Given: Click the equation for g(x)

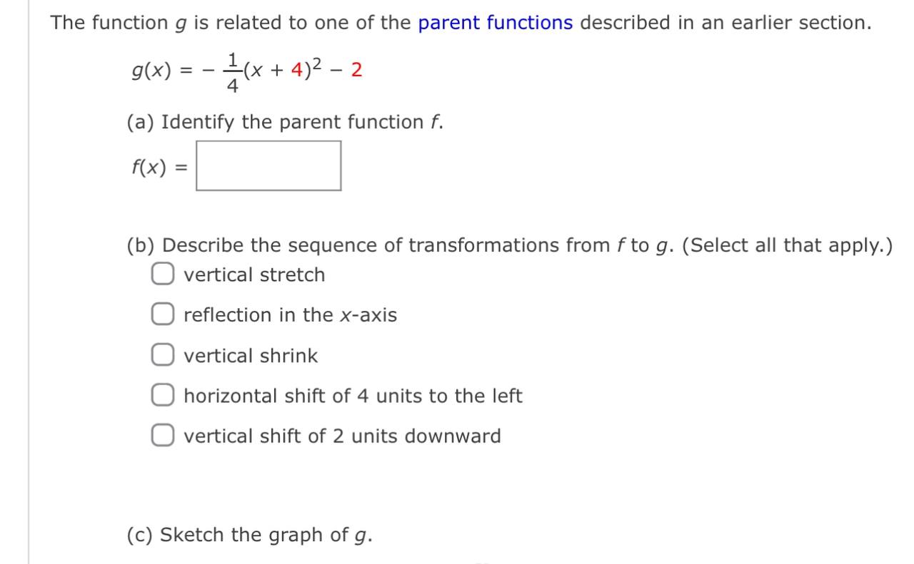Looking at the screenshot, I should tap(246, 69).
